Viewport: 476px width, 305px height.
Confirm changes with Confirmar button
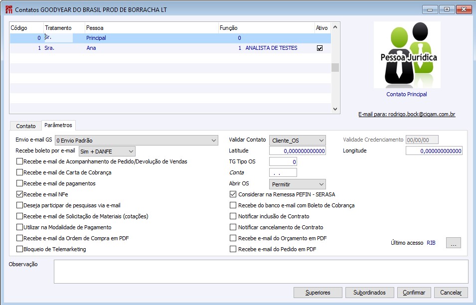pyautogui.click(x=414, y=293)
